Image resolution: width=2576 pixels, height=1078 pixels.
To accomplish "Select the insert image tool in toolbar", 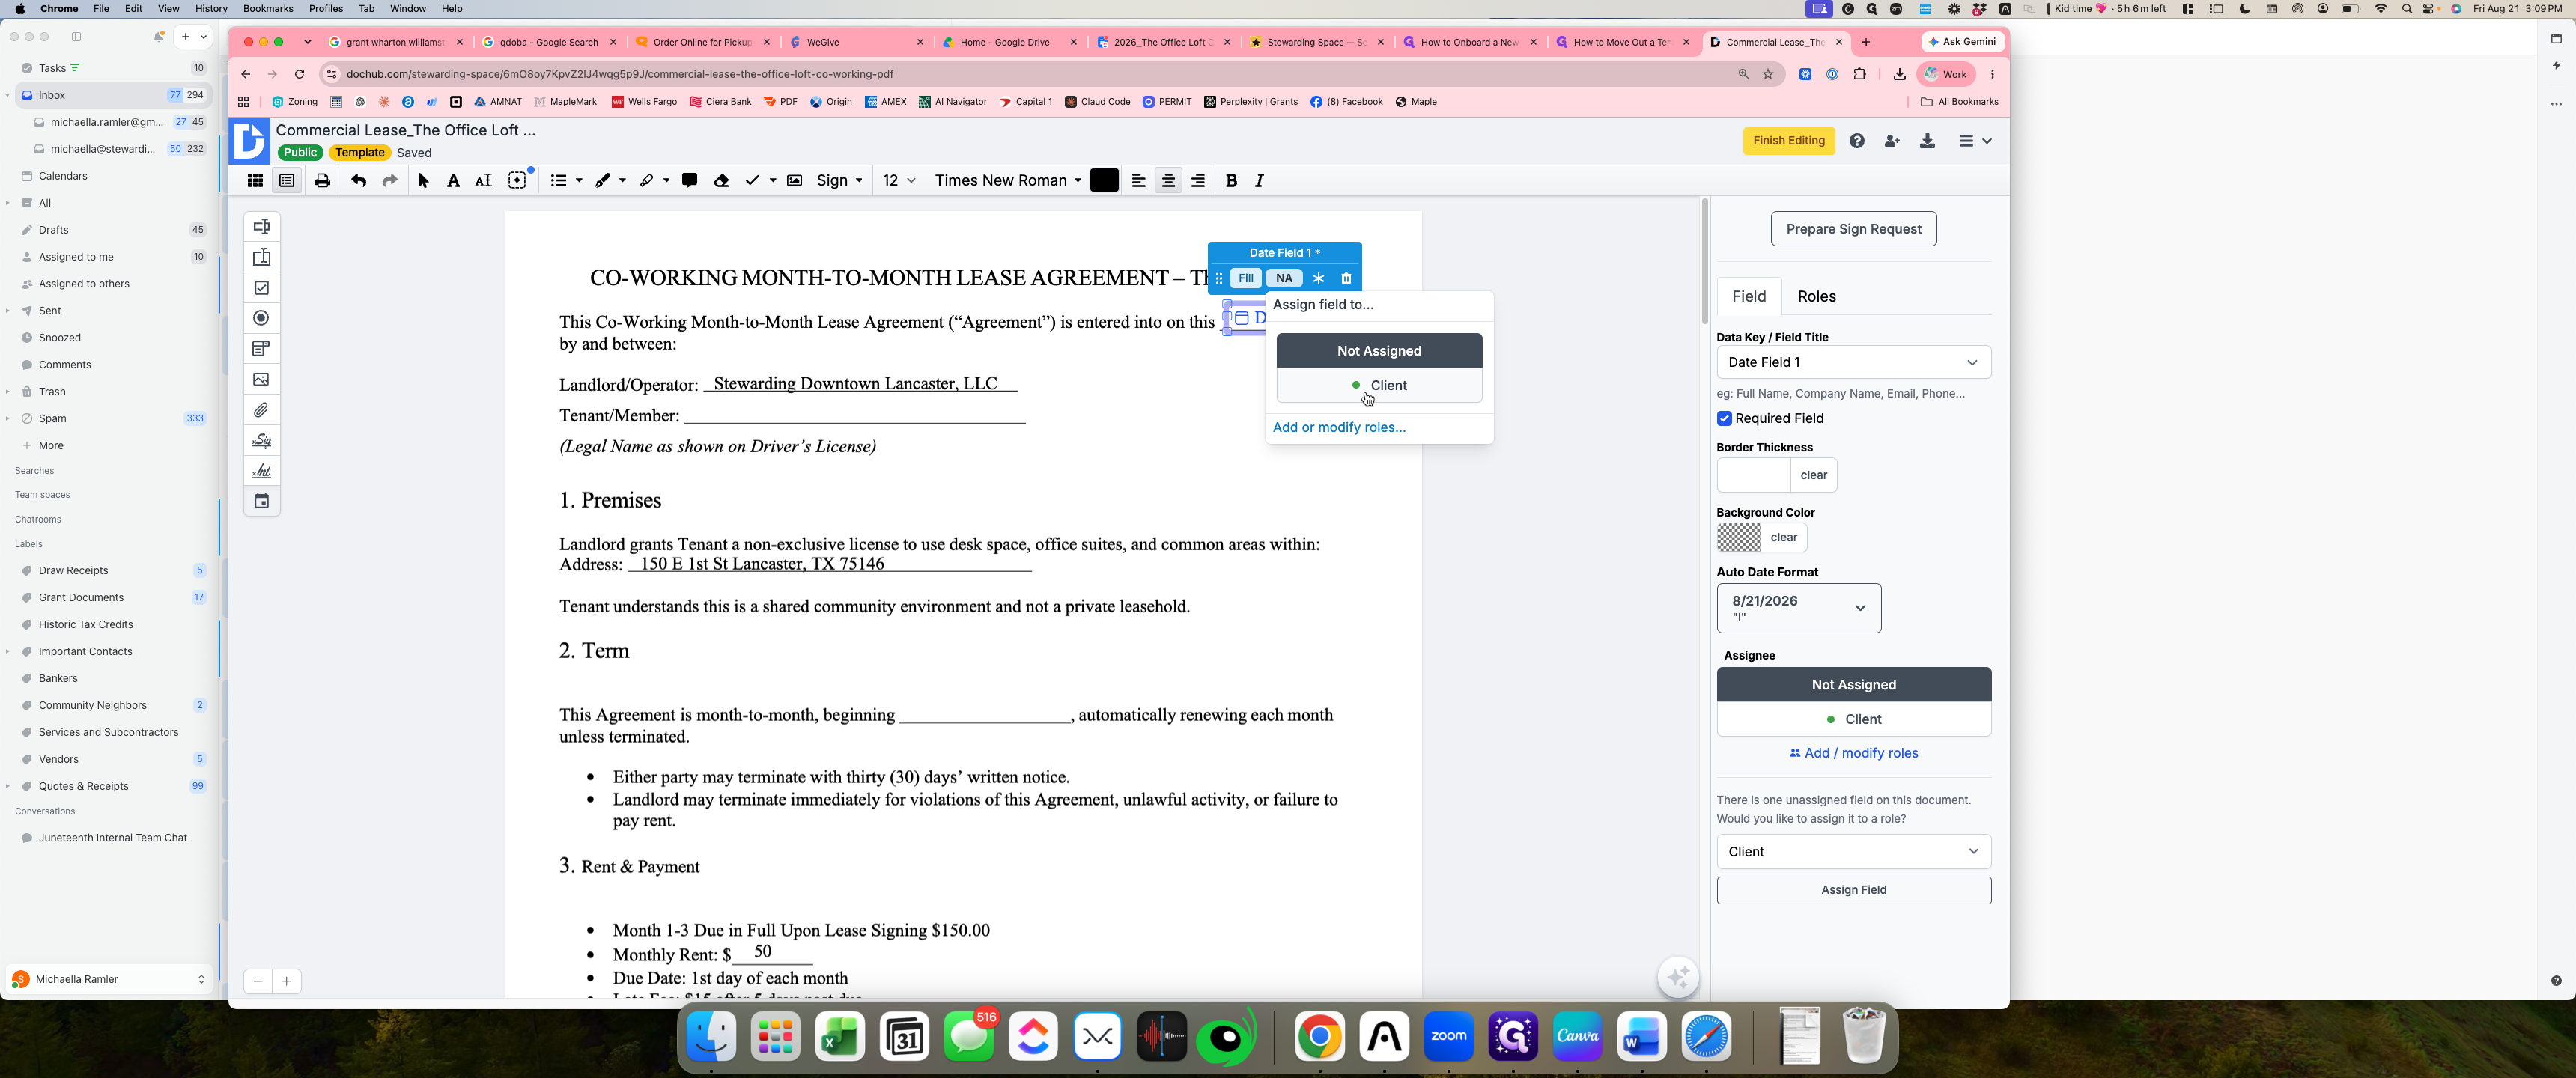I will (794, 181).
